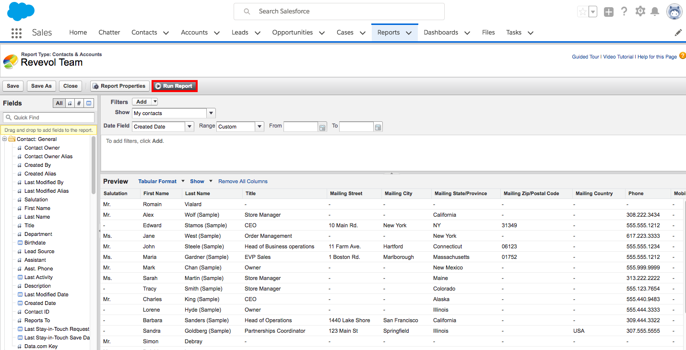
Task: Open the user profile avatar
Action: pos(674,12)
